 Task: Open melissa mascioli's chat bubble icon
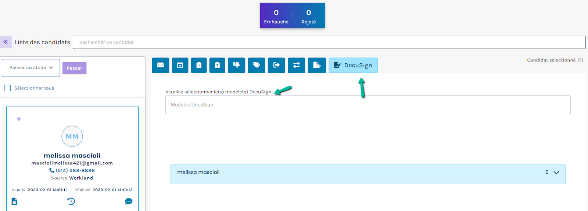tap(129, 201)
